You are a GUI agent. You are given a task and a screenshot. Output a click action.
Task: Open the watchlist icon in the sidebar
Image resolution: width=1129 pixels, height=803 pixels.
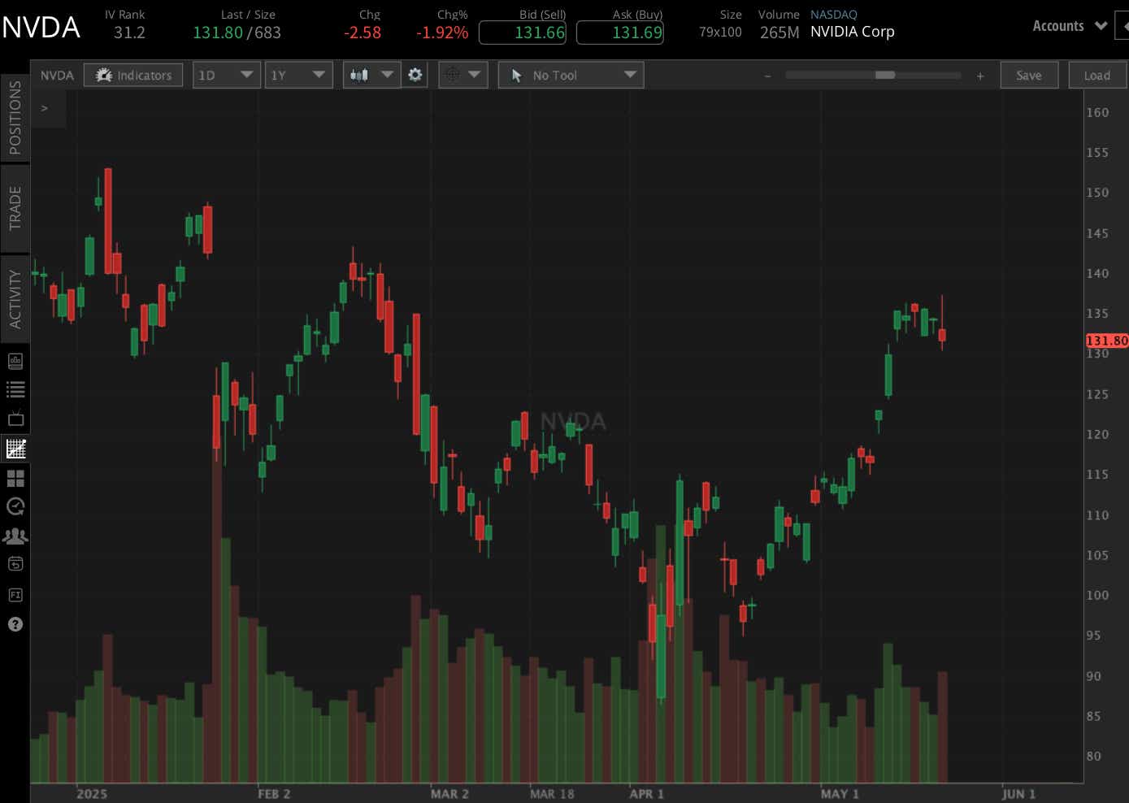click(15, 389)
